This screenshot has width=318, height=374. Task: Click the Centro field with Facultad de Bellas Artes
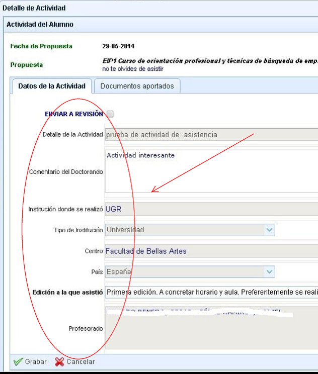pyautogui.click(x=211, y=251)
